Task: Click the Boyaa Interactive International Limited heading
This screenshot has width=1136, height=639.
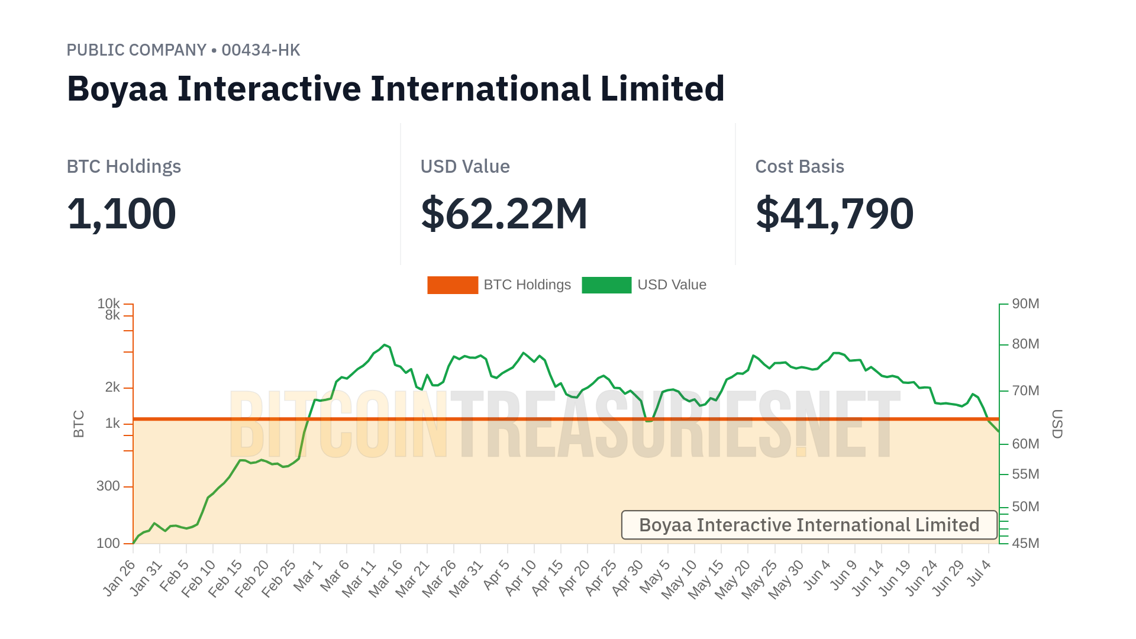Action: pos(395,89)
